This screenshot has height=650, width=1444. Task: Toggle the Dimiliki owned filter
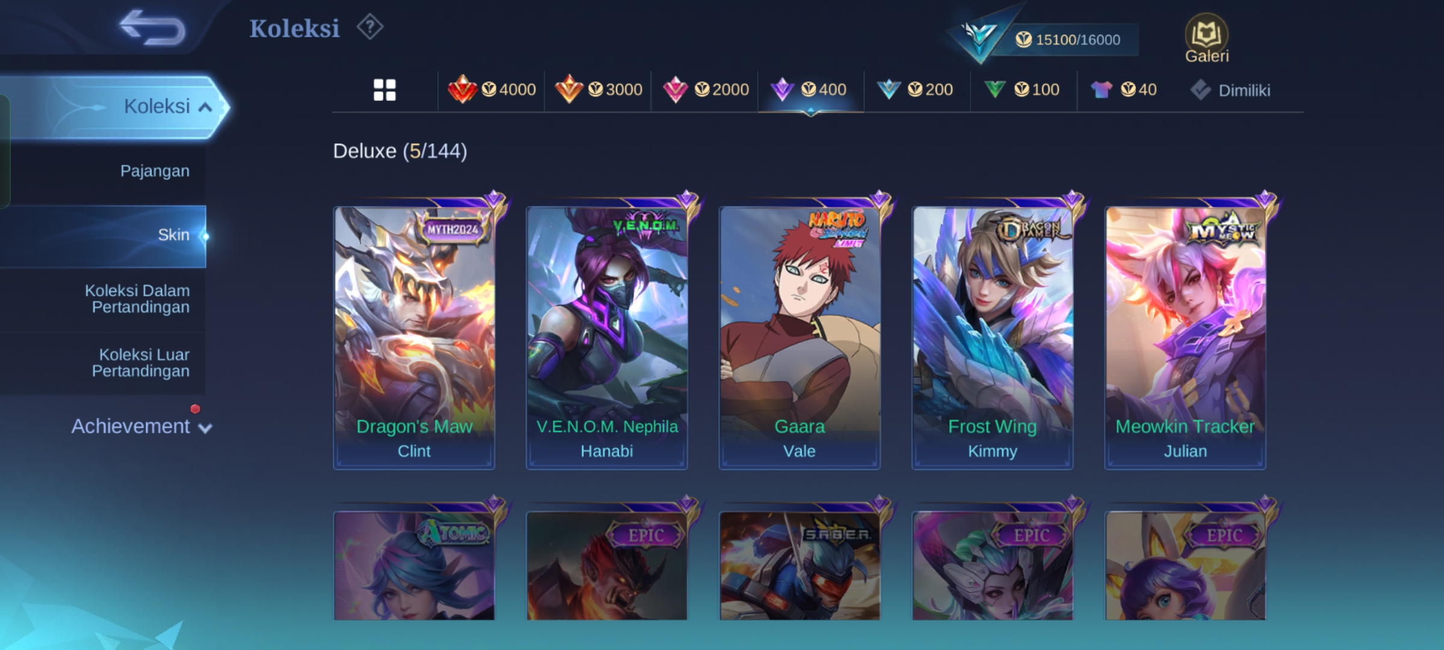[1230, 90]
